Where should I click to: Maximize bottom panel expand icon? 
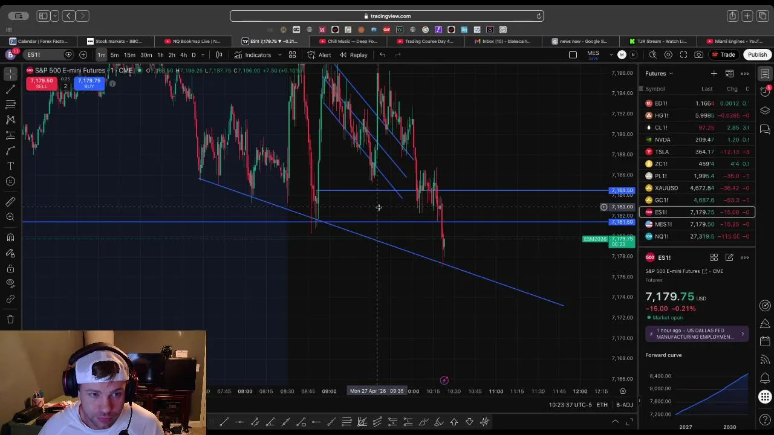tap(629, 422)
